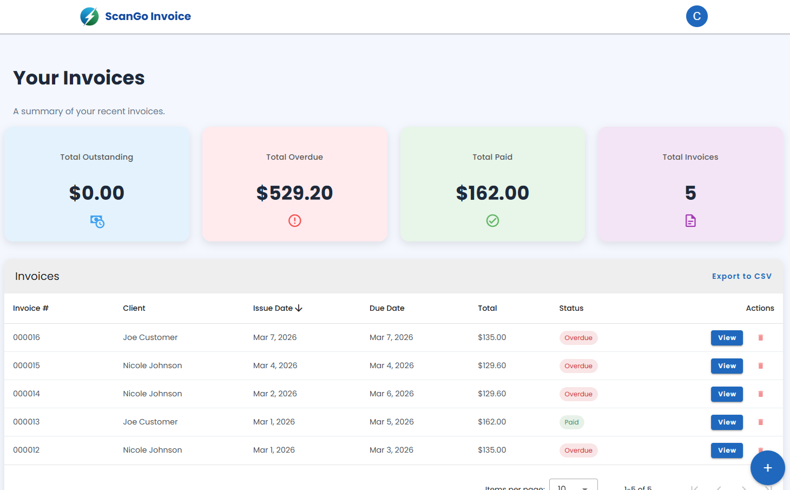790x490 pixels.
Task: Sort table by Total column header
Action: [488, 308]
